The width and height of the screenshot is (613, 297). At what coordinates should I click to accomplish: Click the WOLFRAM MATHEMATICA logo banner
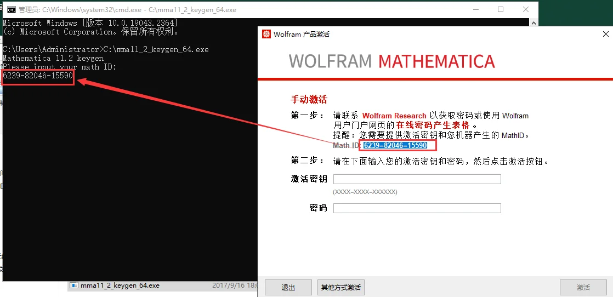click(x=391, y=61)
